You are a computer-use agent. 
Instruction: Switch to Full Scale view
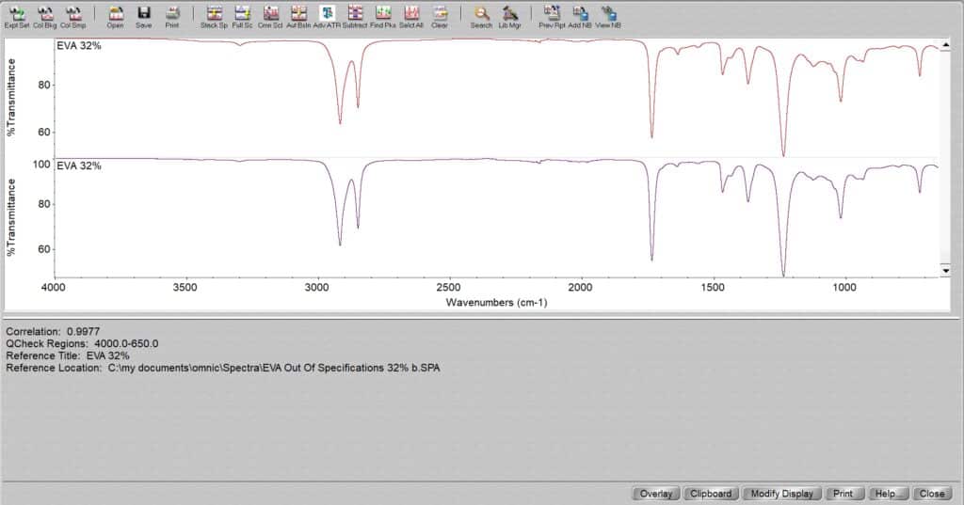(x=243, y=15)
